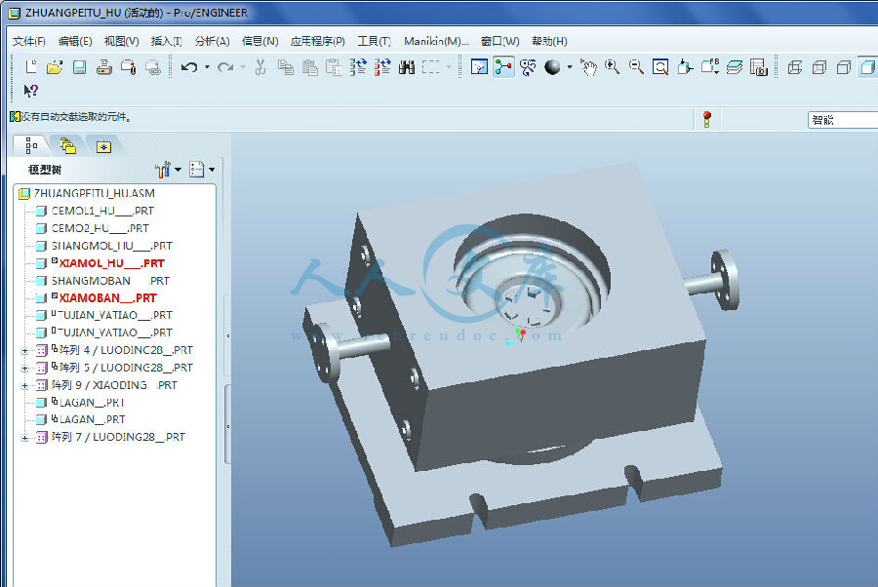Expand the 阵列 7 / LUODING28 pattern node
The width and height of the screenshot is (878, 587).
tap(24, 438)
